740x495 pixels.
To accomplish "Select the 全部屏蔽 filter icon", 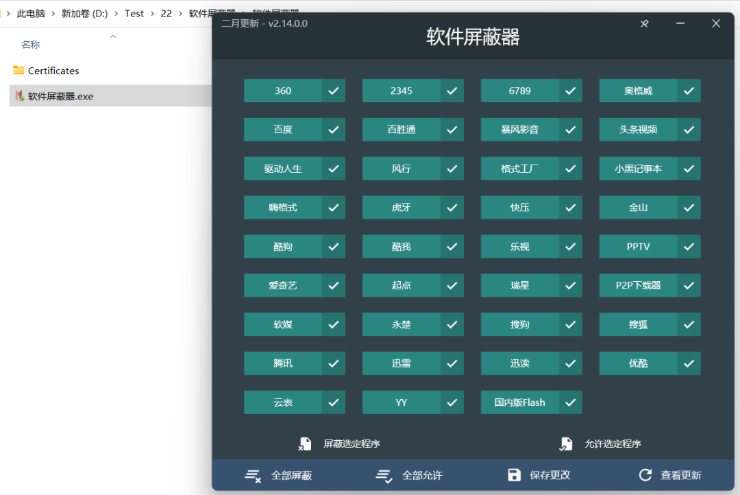I will click(x=253, y=474).
